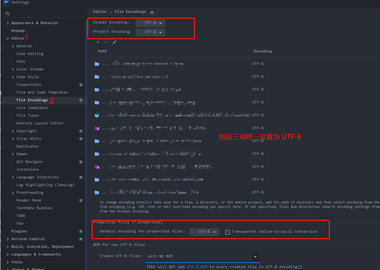
Task: Open the Project Encoding dropdown
Action: pyautogui.click(x=151, y=32)
